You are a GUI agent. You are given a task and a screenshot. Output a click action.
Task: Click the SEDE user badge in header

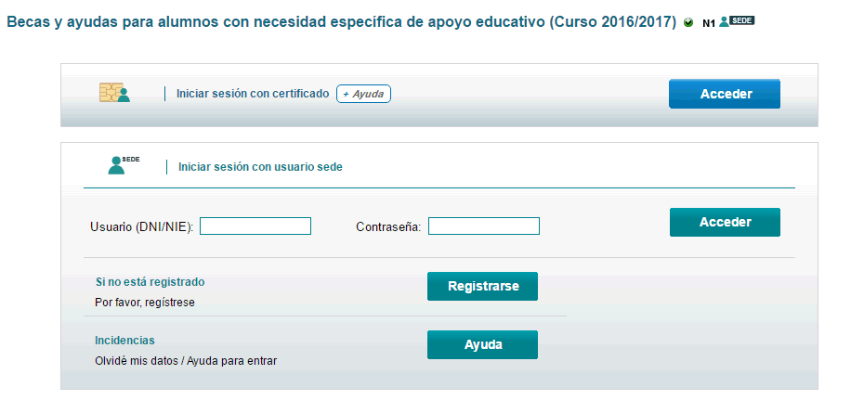[737, 21]
